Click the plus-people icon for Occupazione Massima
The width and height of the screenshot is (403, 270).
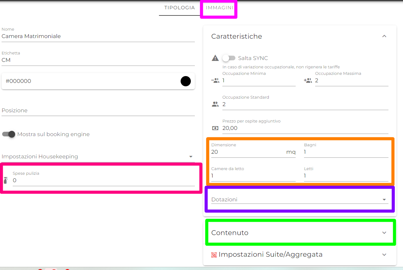(x=308, y=81)
